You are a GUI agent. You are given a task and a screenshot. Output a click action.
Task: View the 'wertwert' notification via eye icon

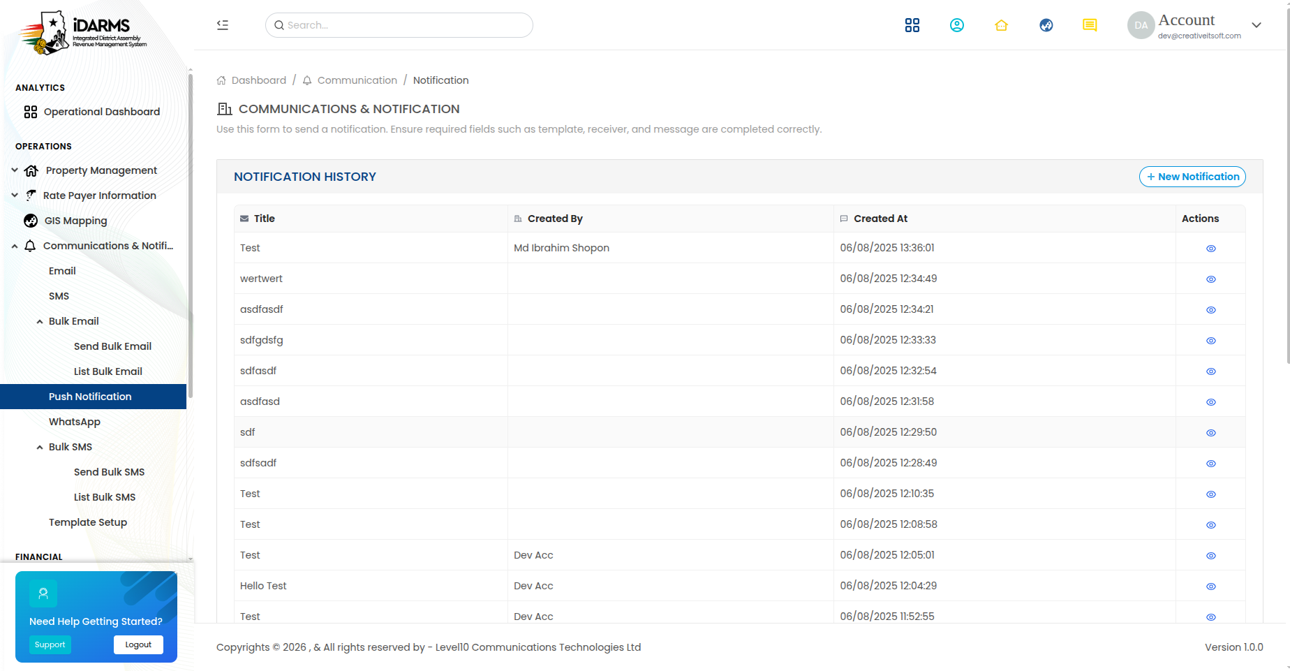[1211, 279]
